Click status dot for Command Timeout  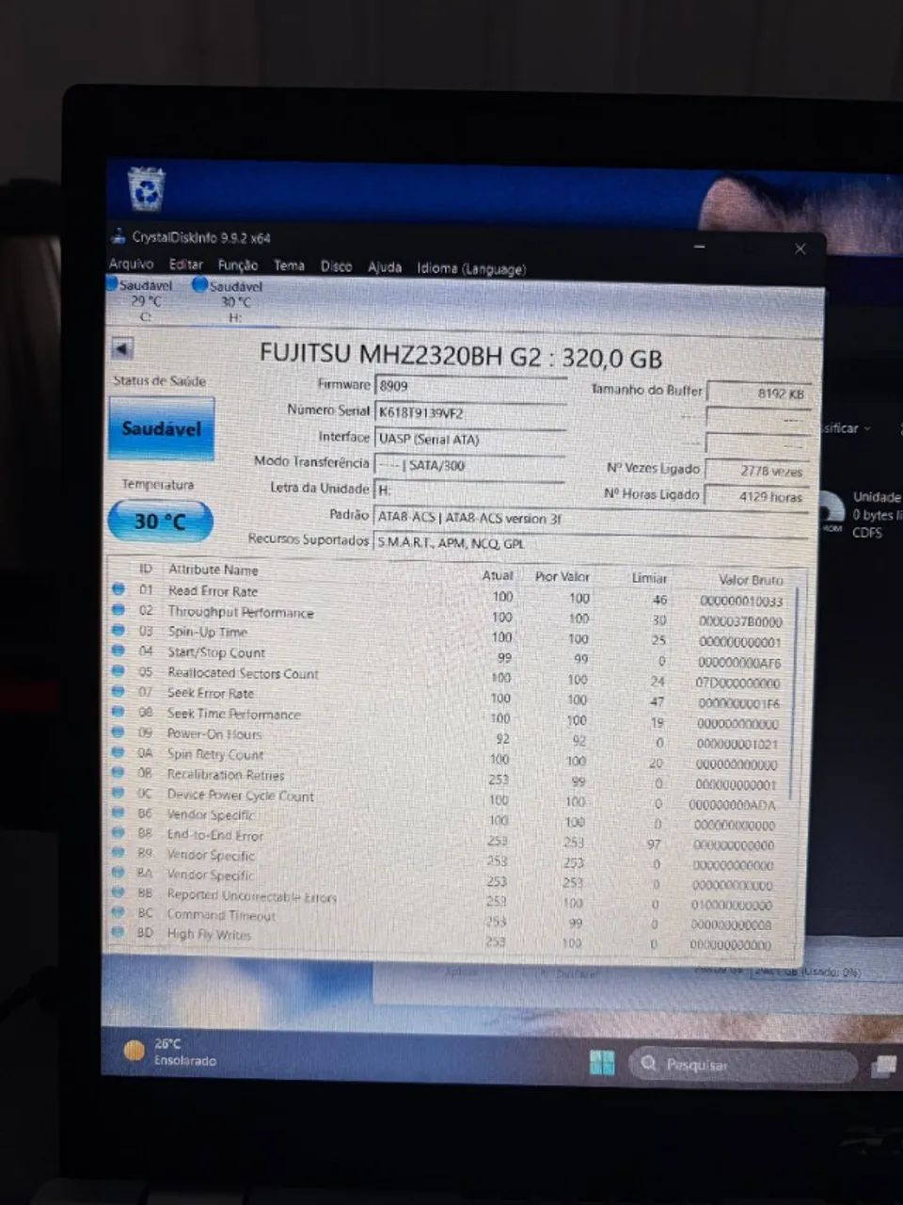tap(119, 911)
